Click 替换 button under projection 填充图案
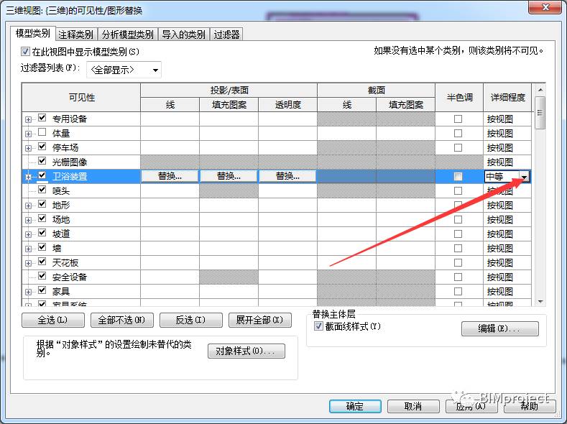The height and width of the screenshot is (424, 567). click(x=229, y=176)
